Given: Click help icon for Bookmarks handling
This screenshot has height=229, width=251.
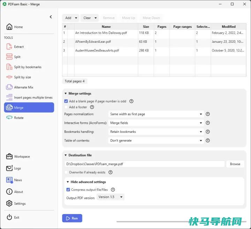Looking at the screenshot, I should [208, 132].
